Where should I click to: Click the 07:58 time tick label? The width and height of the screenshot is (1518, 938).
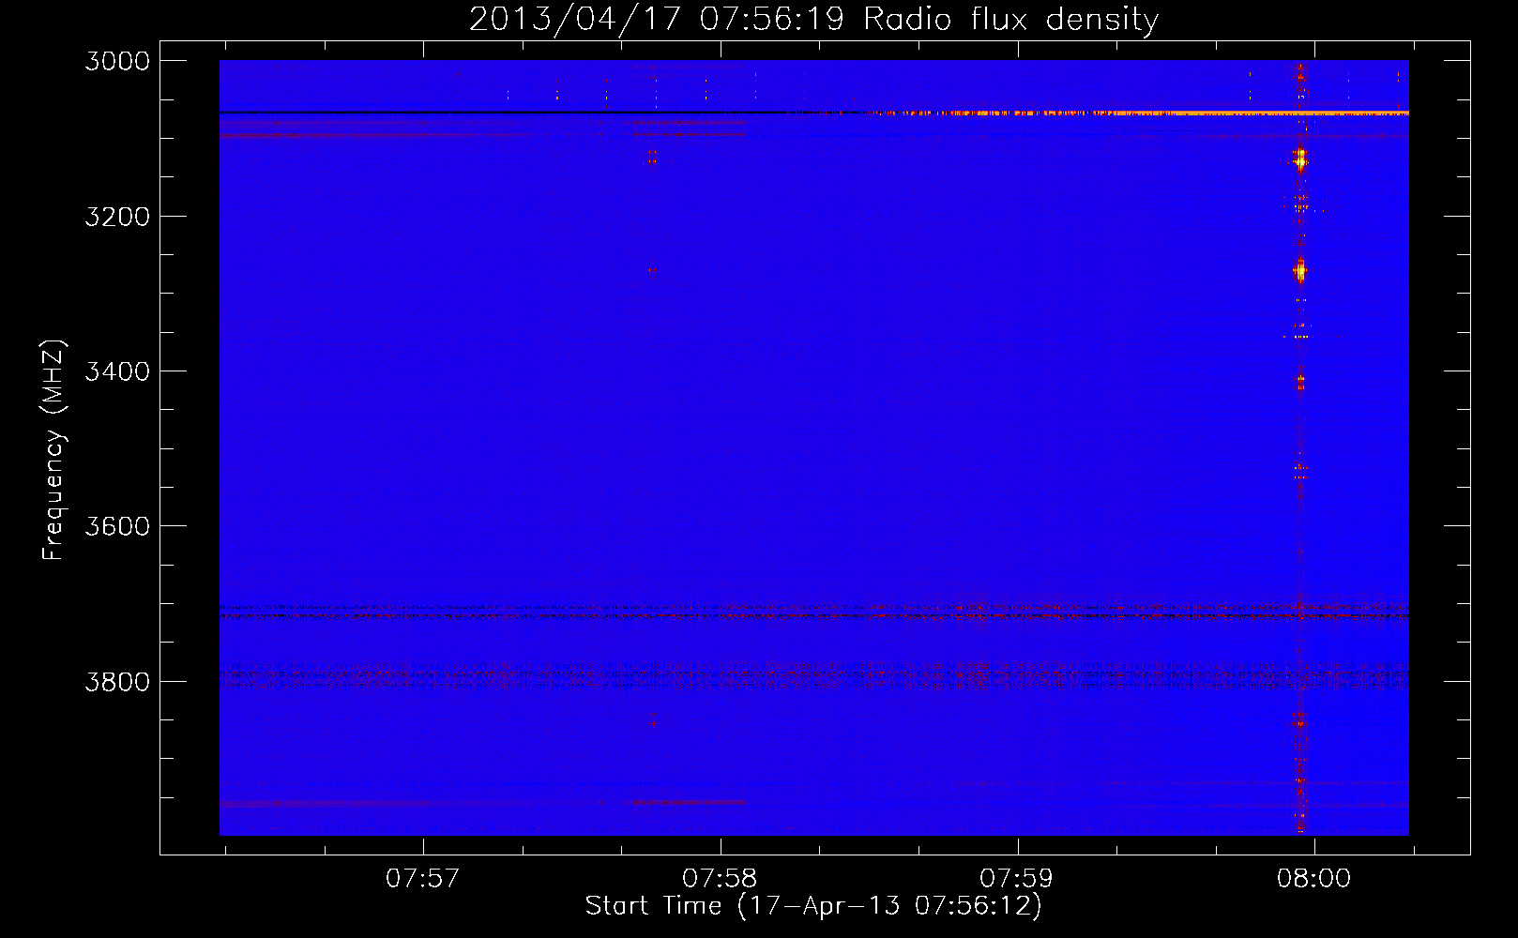[720, 878]
